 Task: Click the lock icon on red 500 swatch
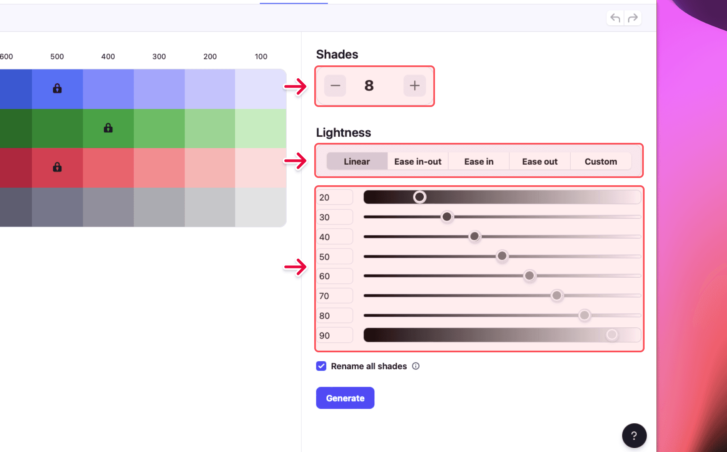[x=57, y=167]
